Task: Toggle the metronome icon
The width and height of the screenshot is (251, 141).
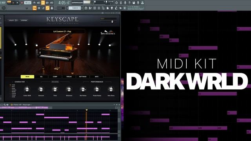Action: [35, 3]
